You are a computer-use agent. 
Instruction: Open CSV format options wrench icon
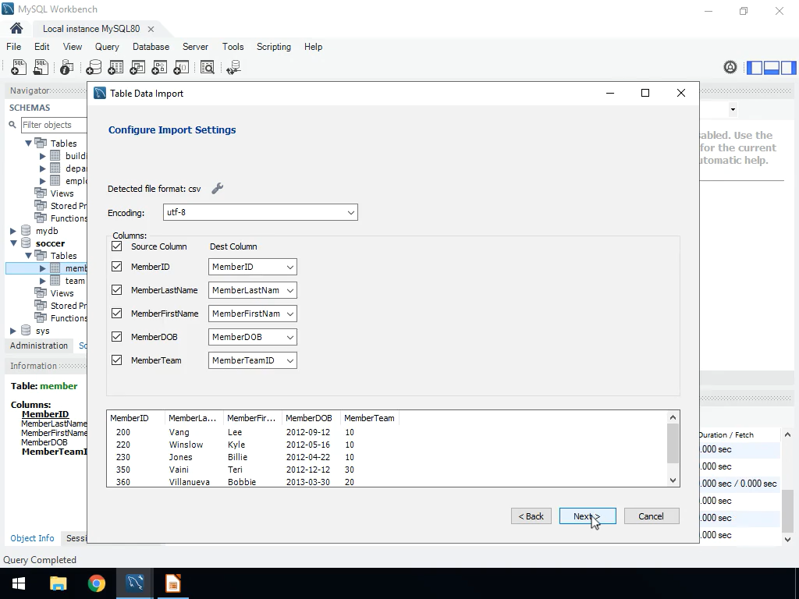[218, 188]
